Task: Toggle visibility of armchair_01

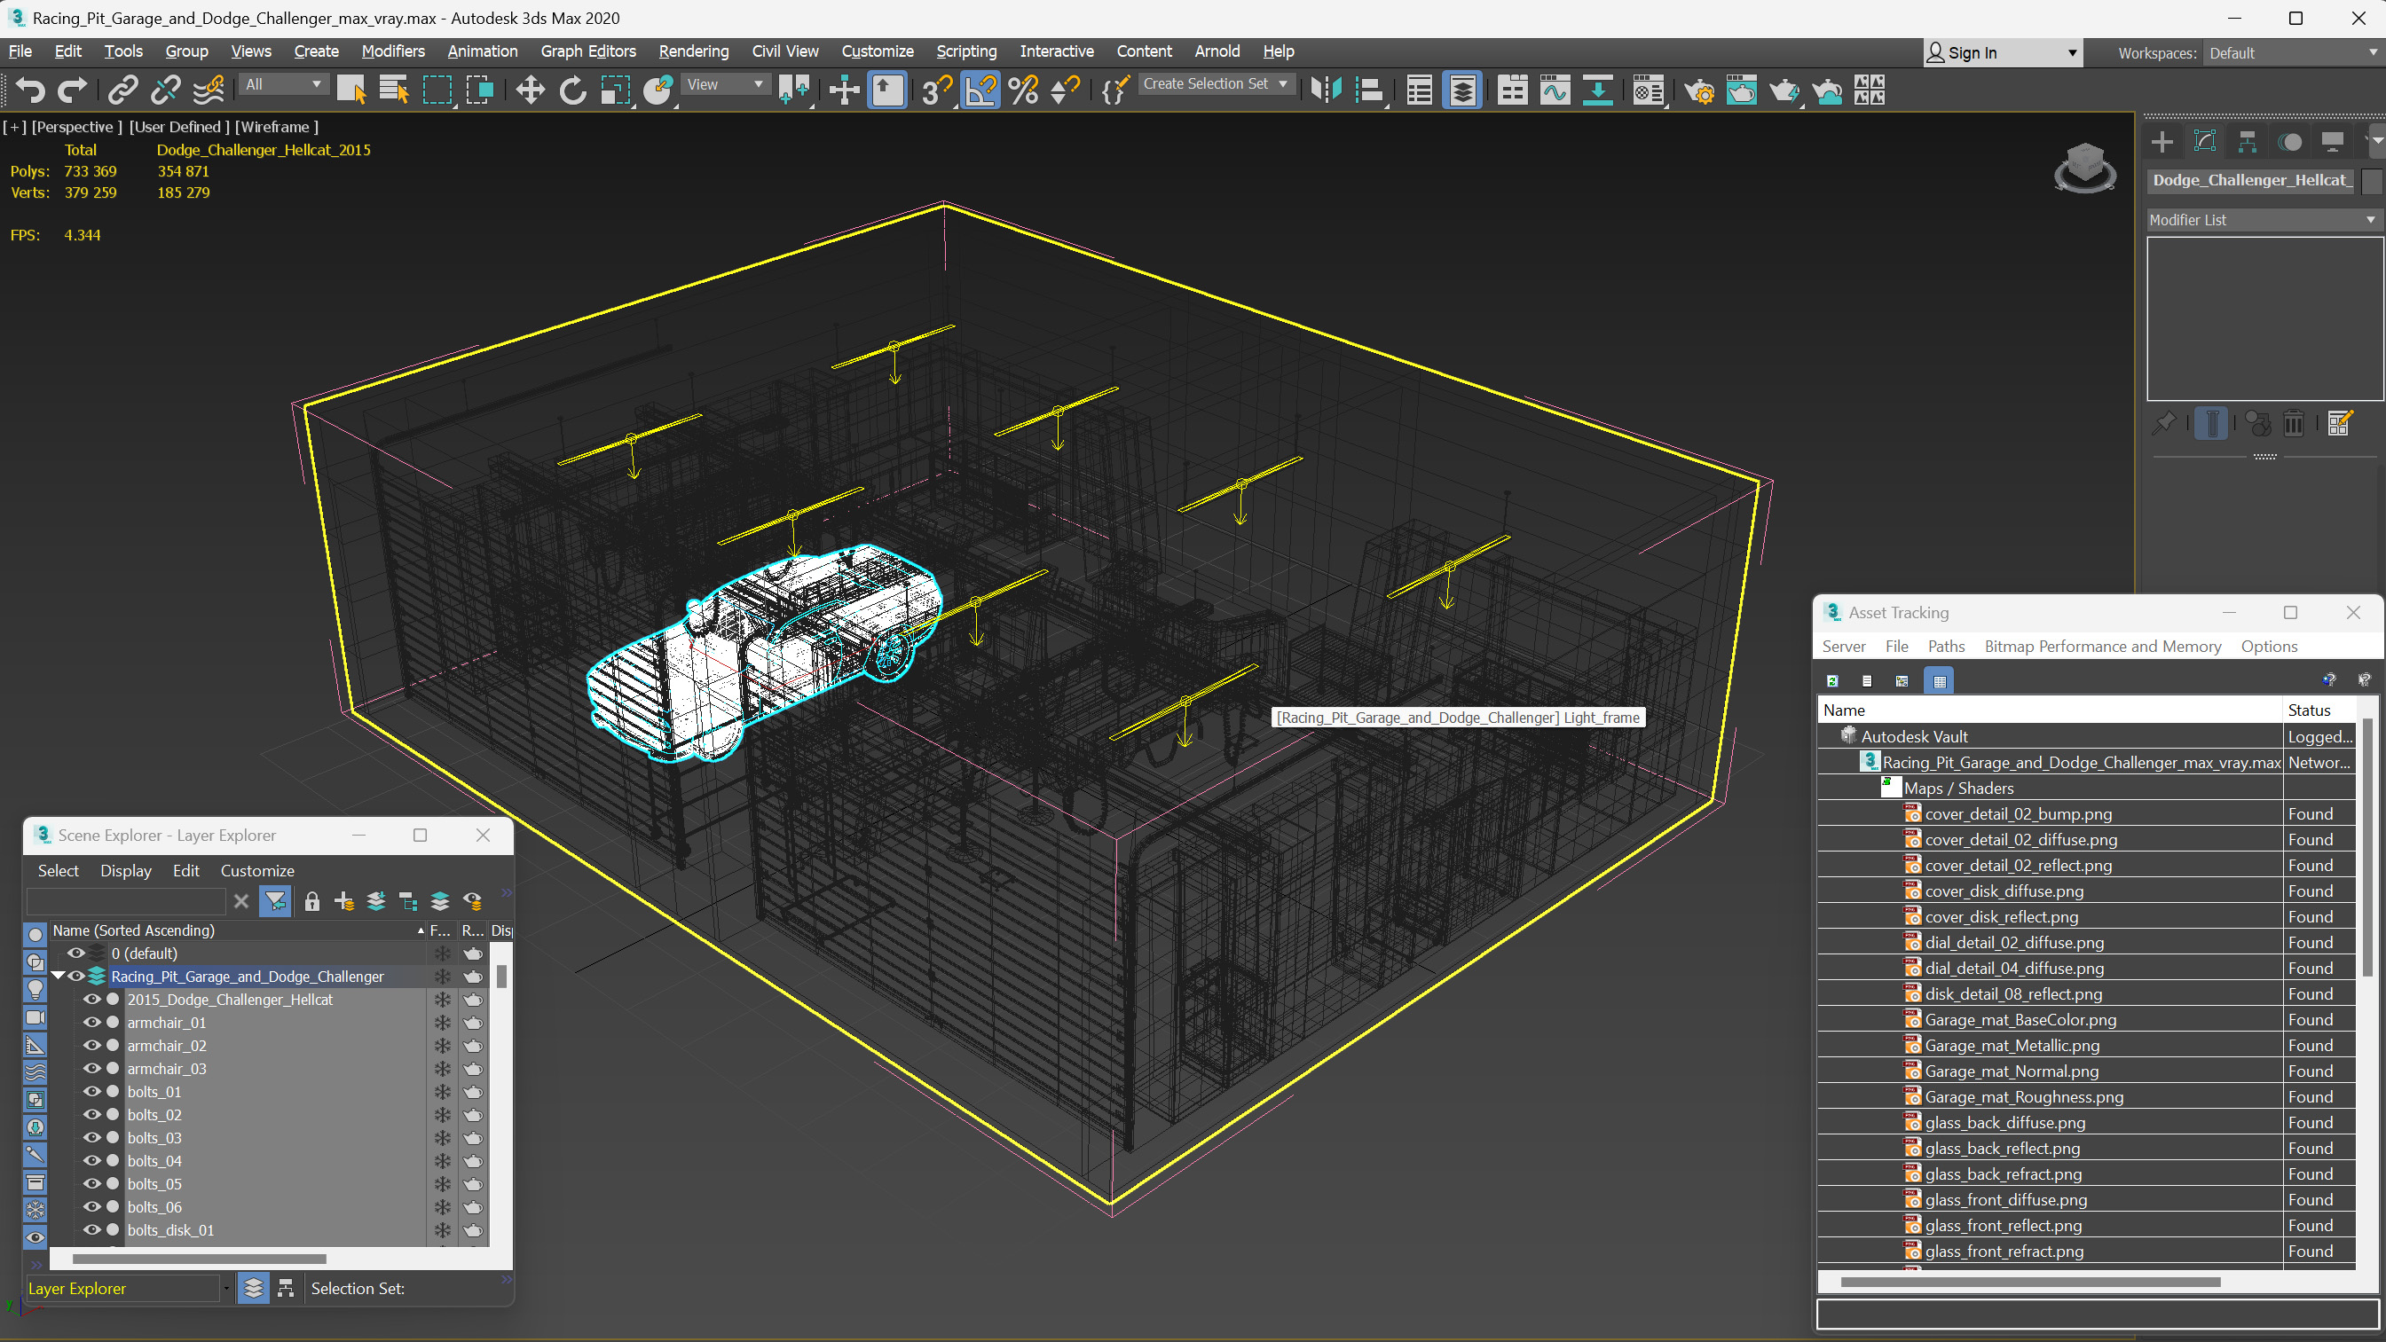Action: point(92,1023)
